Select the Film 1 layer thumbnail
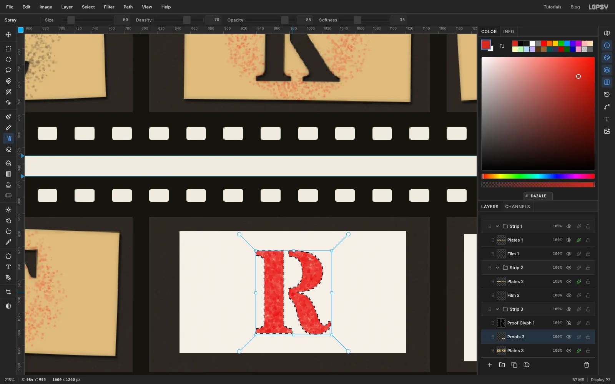This screenshot has width=615, height=384. point(501,254)
